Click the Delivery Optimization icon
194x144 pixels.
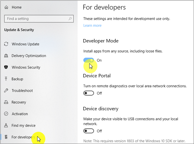[6, 56]
